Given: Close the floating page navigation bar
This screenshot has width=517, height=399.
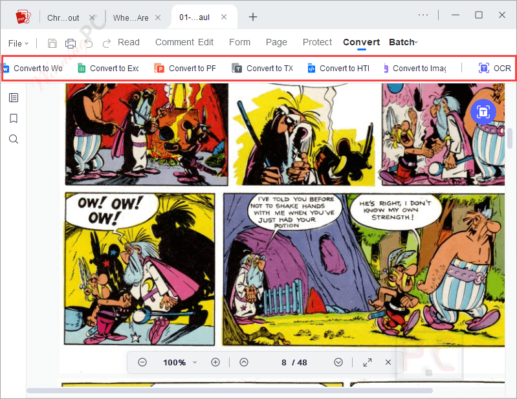Looking at the screenshot, I should coord(388,362).
